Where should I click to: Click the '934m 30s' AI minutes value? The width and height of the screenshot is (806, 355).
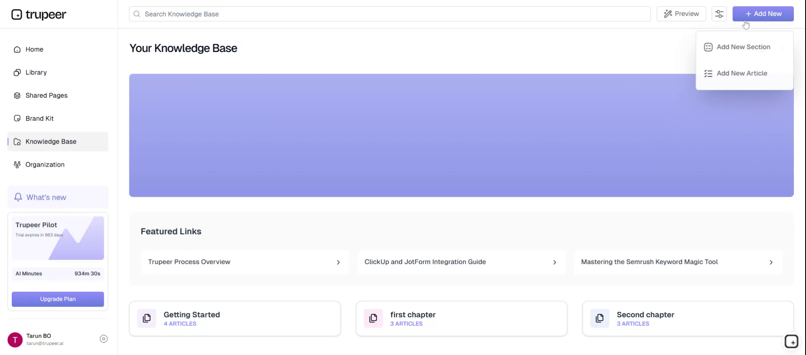(87, 274)
